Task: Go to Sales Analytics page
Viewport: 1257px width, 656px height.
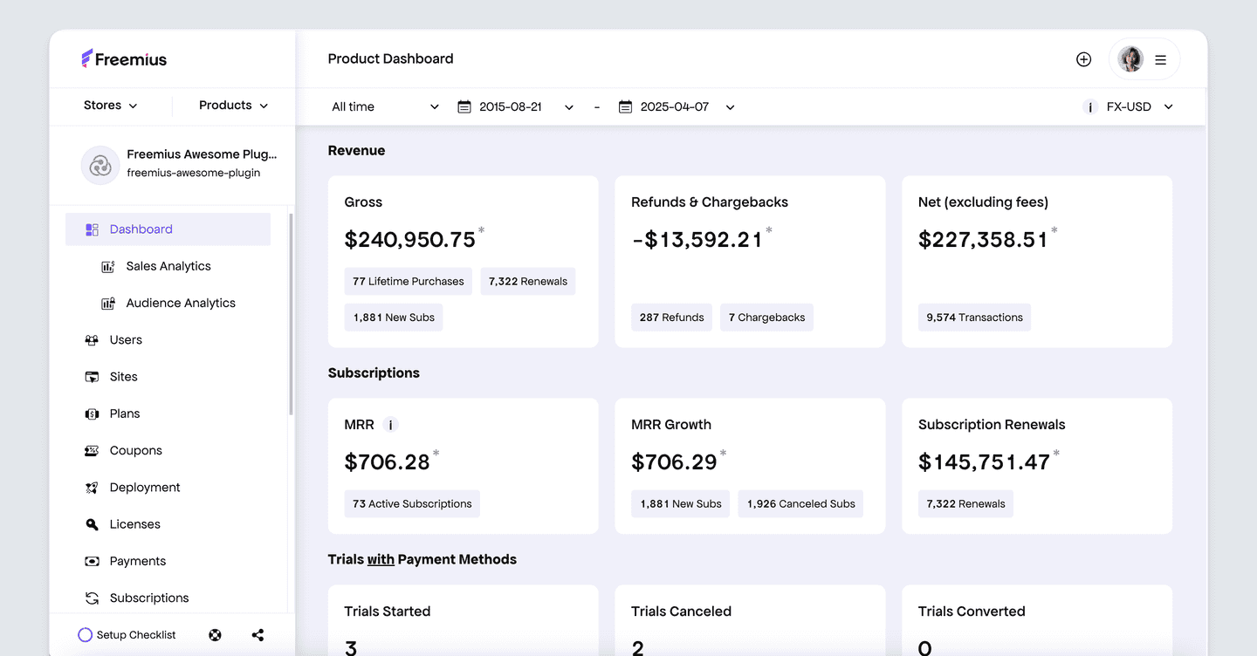Action: click(x=168, y=266)
